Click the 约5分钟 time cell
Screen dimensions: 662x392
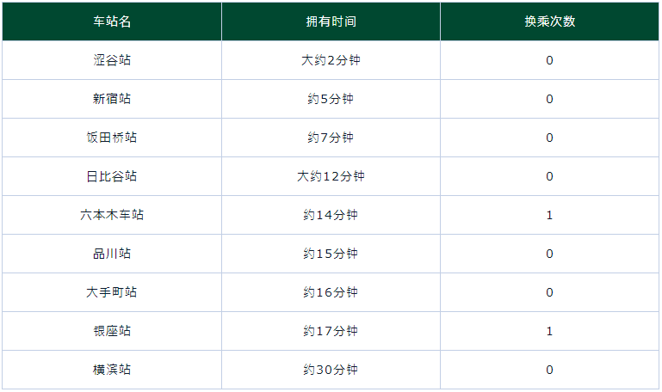coord(331,99)
